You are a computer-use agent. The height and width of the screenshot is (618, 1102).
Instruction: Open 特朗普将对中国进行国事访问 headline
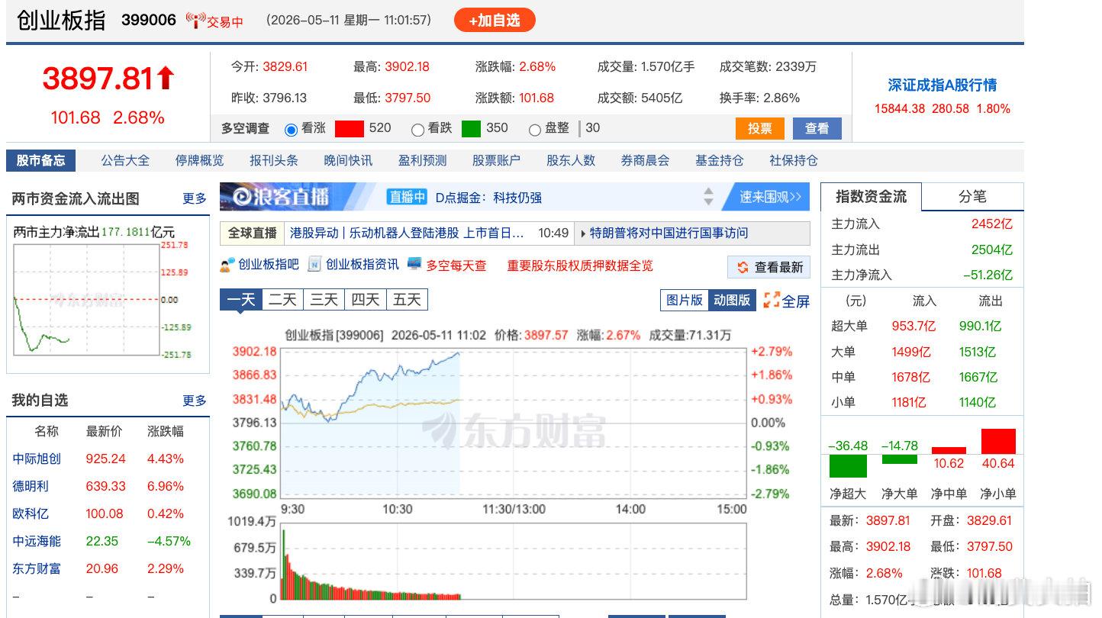point(669,233)
